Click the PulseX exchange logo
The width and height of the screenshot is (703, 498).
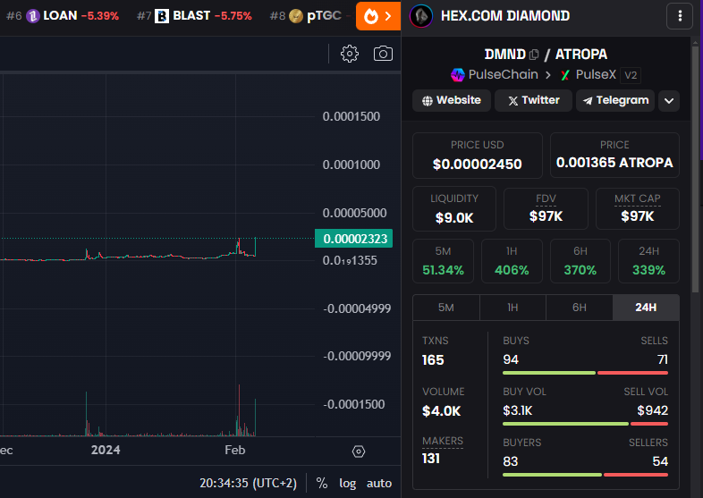(x=565, y=75)
